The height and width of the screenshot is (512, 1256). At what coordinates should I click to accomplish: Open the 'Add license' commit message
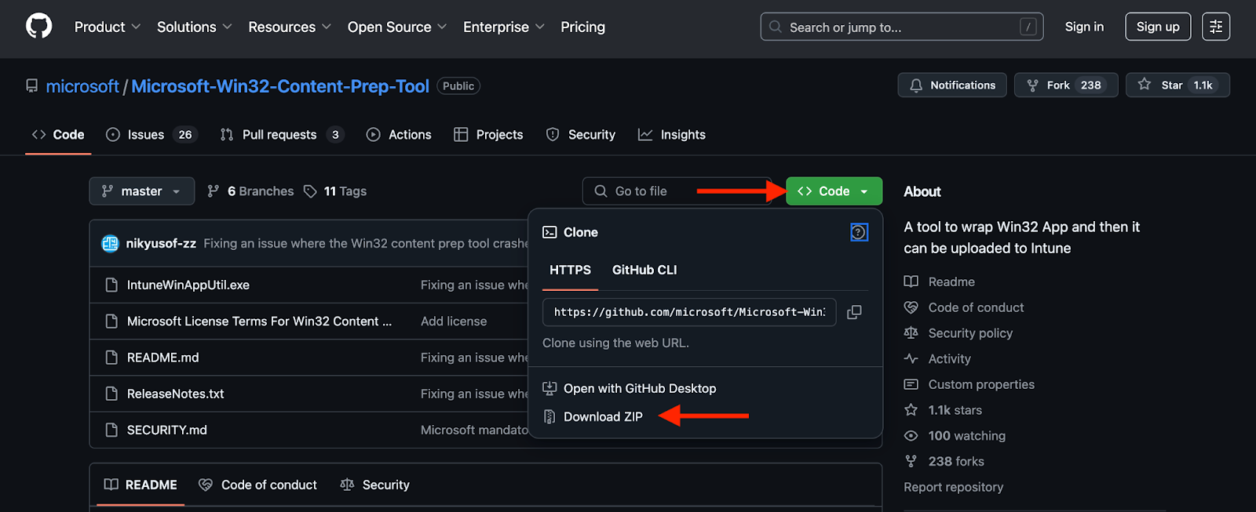(454, 321)
